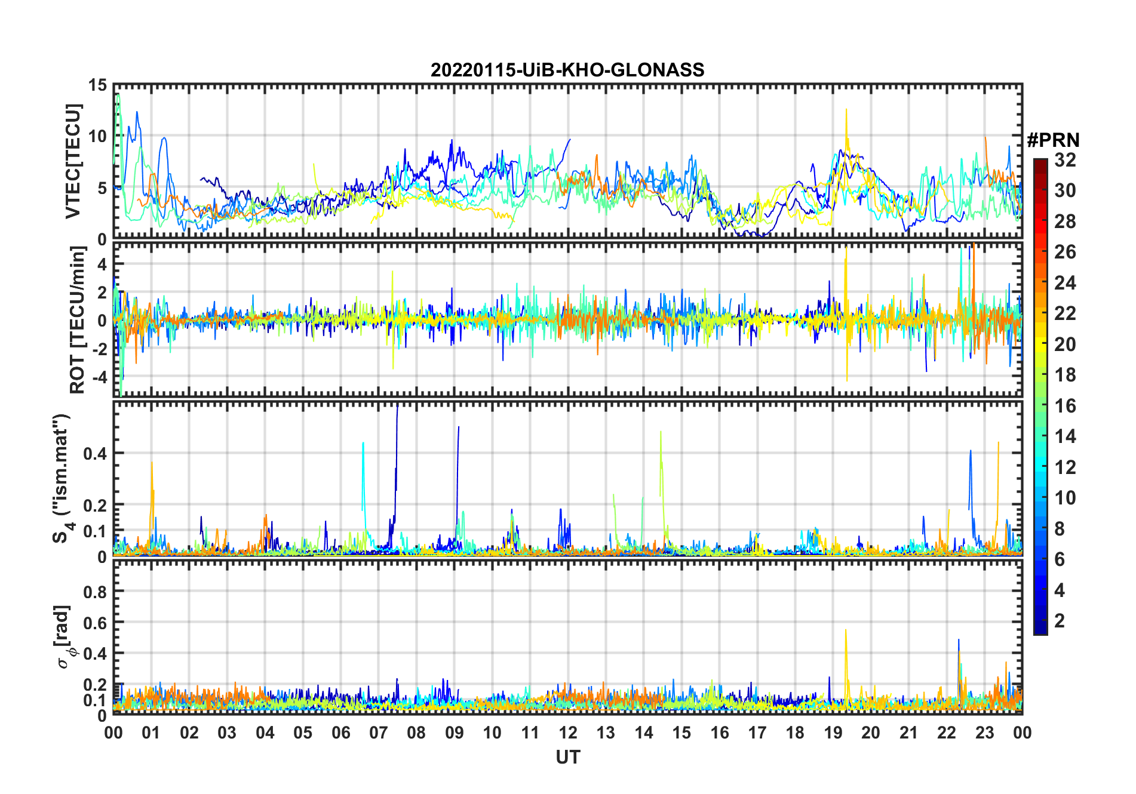
Task: Click colorbar tick label 26
Action: pos(1065,252)
